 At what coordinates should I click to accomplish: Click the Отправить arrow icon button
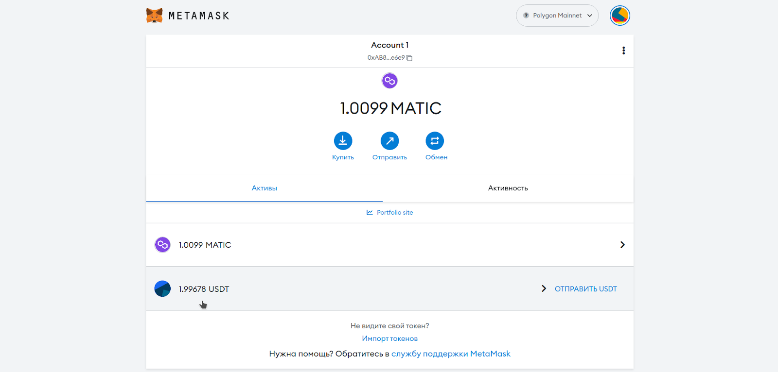(389, 141)
